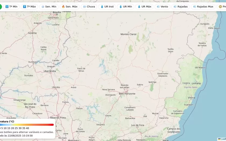This screenshot has width=226, height=141.
Task: Click the Catalão city label
Action: coord(56,60)
